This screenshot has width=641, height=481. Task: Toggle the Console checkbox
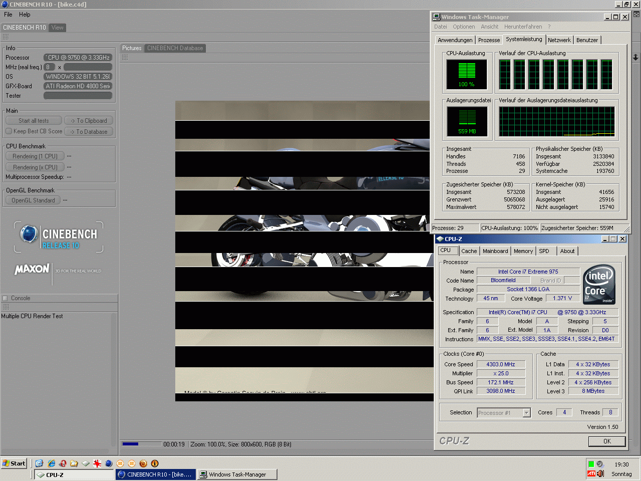(6, 298)
